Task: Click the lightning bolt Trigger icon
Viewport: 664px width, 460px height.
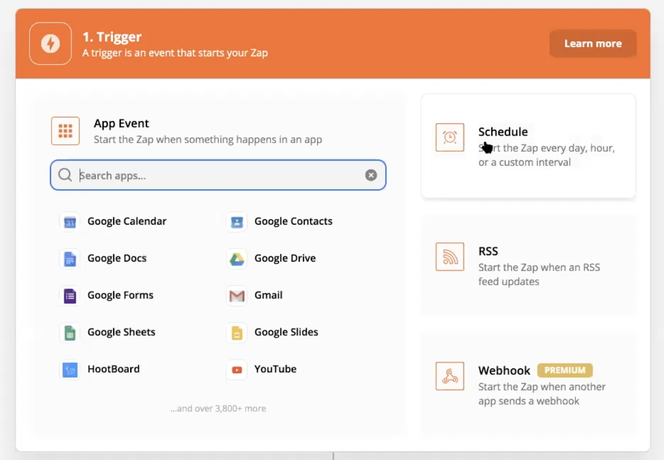Action: tap(50, 43)
